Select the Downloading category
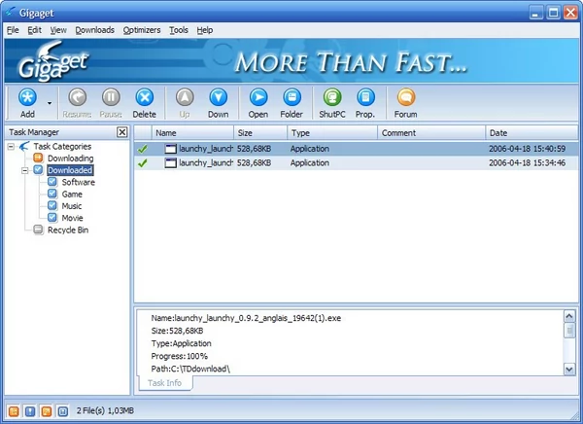Screen dimensions: 583x424 pyautogui.click(x=70, y=159)
